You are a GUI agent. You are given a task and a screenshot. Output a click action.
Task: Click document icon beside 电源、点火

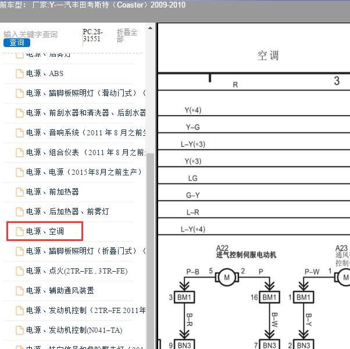[x=20, y=271]
